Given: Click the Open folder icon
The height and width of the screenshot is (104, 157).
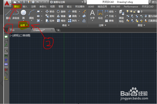Looking at the screenshot, I should tap(19, 2).
